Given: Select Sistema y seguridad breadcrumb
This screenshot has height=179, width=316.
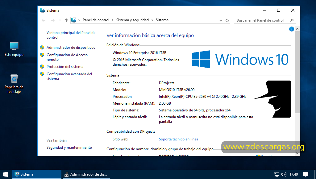Looking at the screenshot, I should 132,20.
